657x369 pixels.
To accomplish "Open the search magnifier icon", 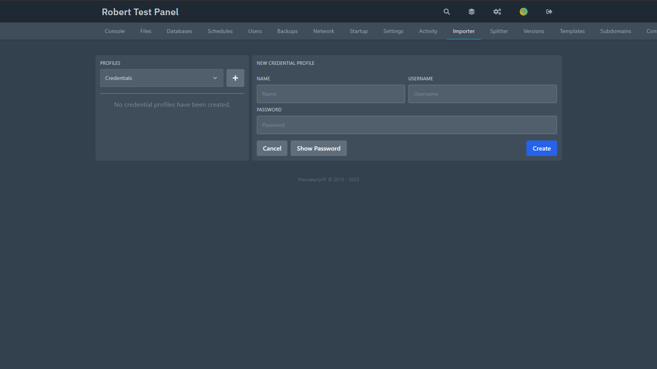I will (x=447, y=12).
